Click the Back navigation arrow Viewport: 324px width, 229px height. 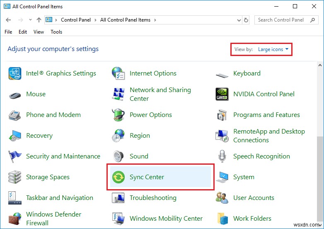coord(8,20)
